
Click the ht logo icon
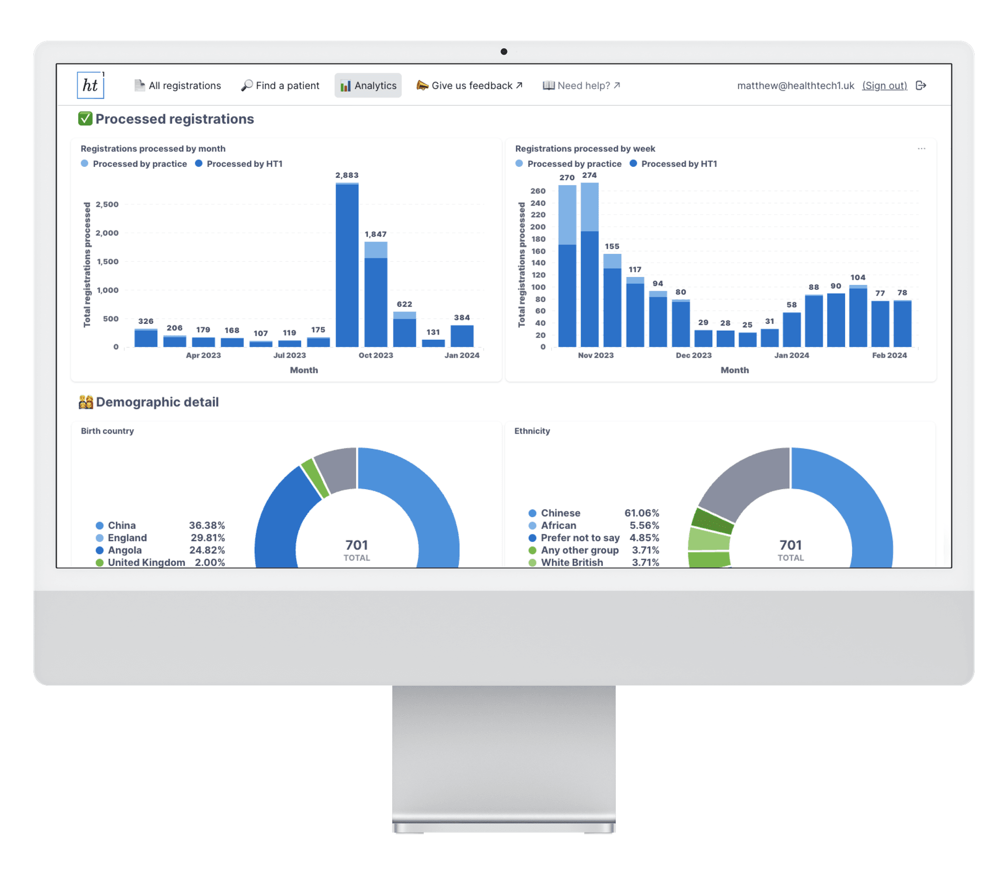coord(91,85)
